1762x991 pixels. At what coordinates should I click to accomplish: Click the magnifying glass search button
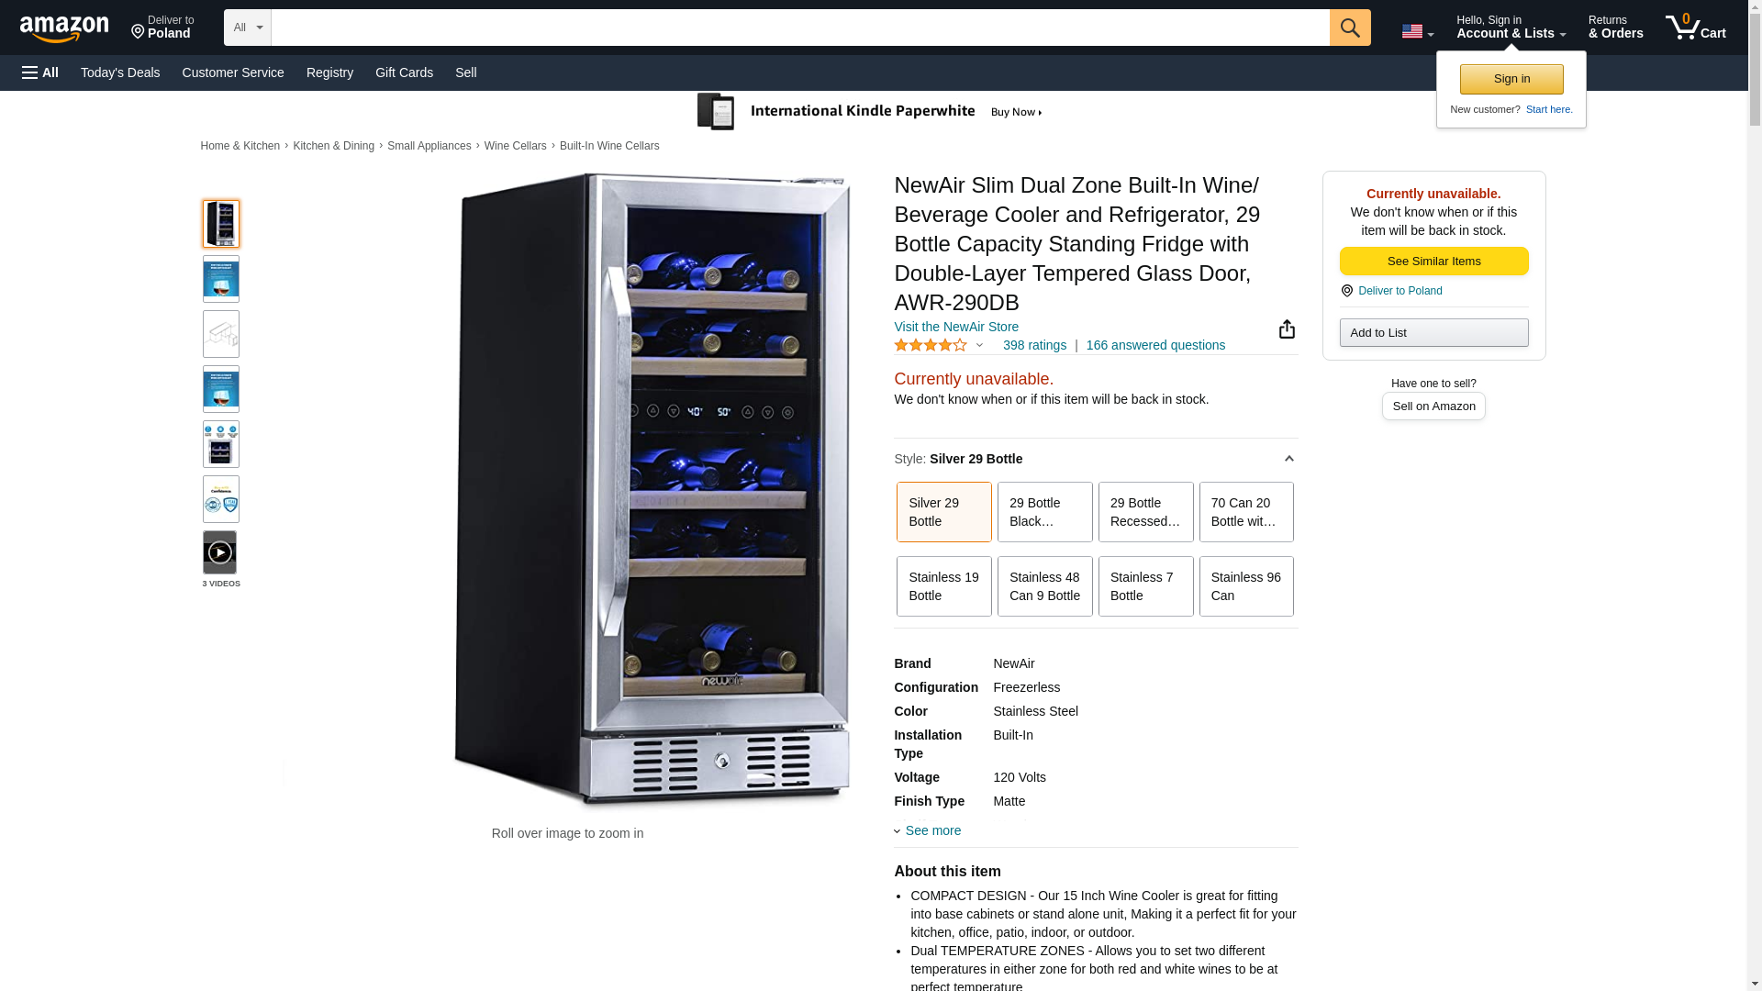pos(1350,28)
